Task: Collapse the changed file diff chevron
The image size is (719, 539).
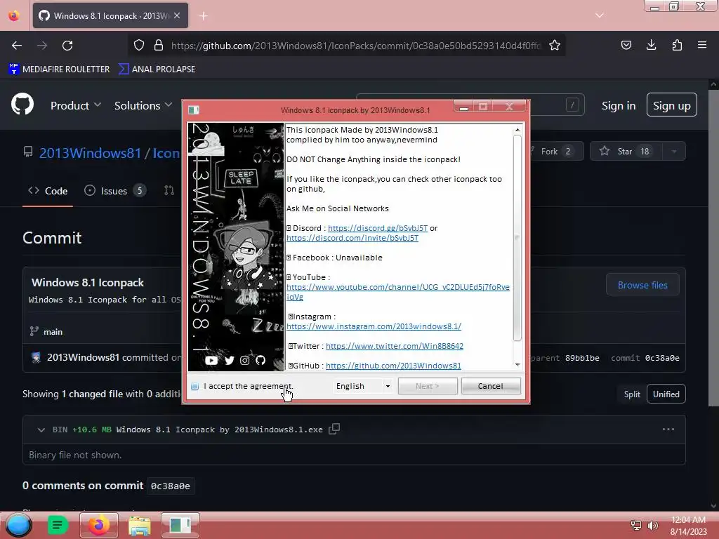Action: click(41, 430)
